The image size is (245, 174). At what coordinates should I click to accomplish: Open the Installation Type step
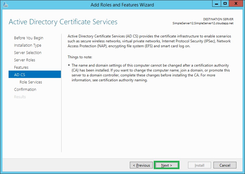pos(28,45)
